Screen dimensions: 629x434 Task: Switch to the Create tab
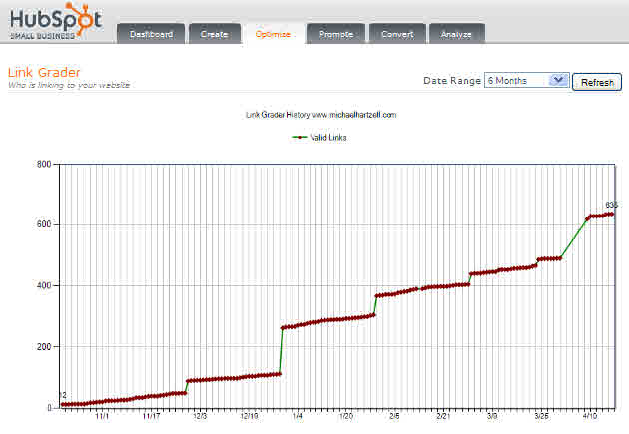pyautogui.click(x=214, y=34)
